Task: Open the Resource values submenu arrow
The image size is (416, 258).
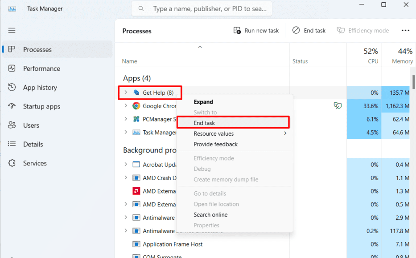Action: [285, 133]
